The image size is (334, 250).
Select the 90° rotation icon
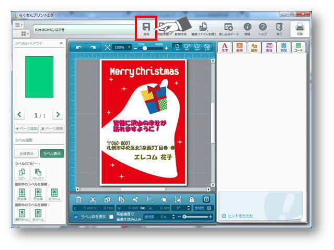(187, 47)
